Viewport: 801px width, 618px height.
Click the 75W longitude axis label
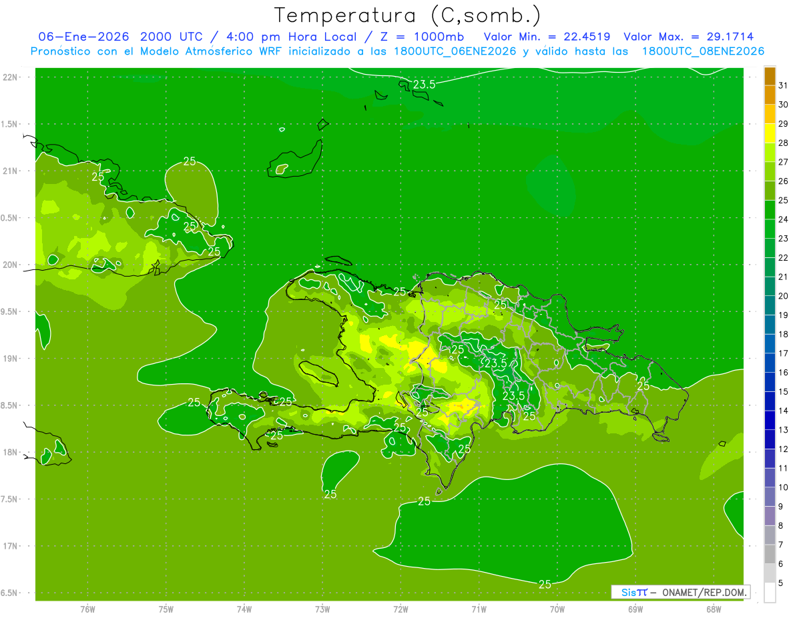[x=166, y=609]
